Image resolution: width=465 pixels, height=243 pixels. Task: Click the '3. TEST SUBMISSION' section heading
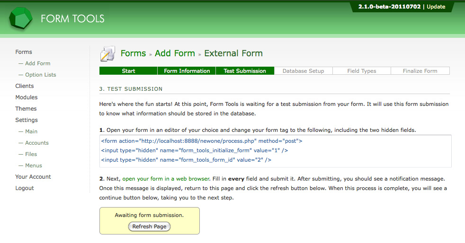131,89
